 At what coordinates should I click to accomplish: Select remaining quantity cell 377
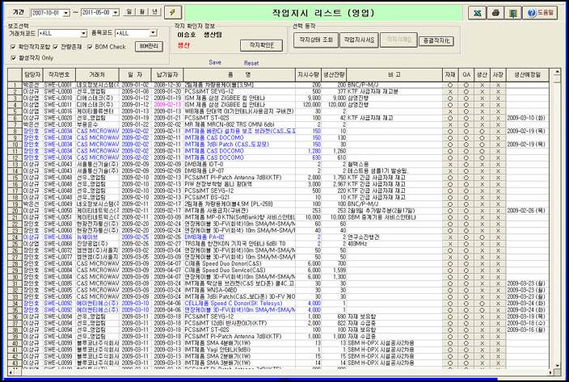tap(335, 91)
